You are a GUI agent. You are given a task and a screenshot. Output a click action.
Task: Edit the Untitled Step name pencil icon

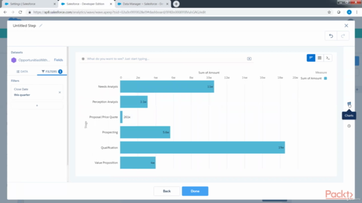pyautogui.click(x=41, y=25)
